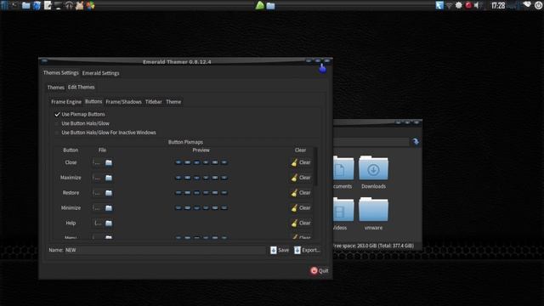Clear the Help button pixmap
The height and width of the screenshot is (306, 544).
click(x=301, y=223)
